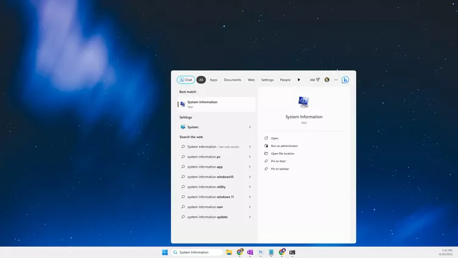This screenshot has width=458, height=258.
Task: Expand 'system information windows 11' chevron
Action: point(250,197)
